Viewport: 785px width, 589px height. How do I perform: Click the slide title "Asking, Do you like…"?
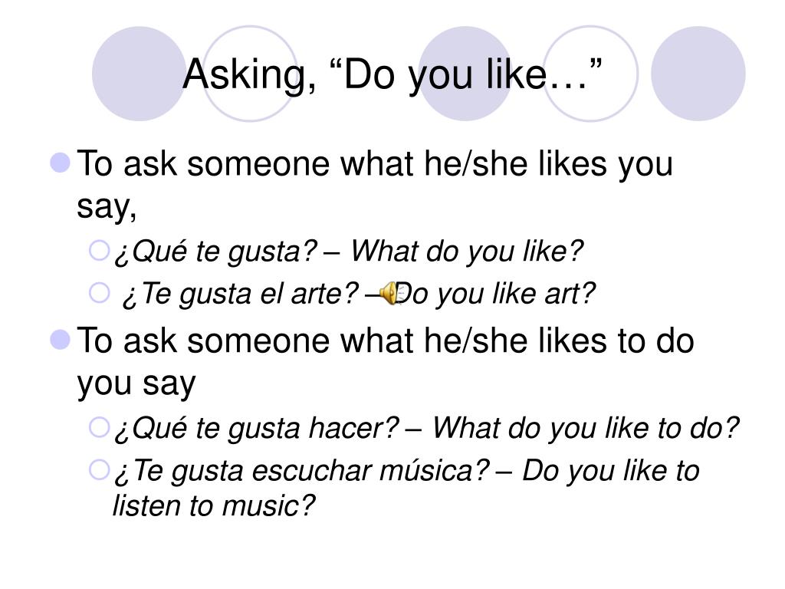[392, 74]
